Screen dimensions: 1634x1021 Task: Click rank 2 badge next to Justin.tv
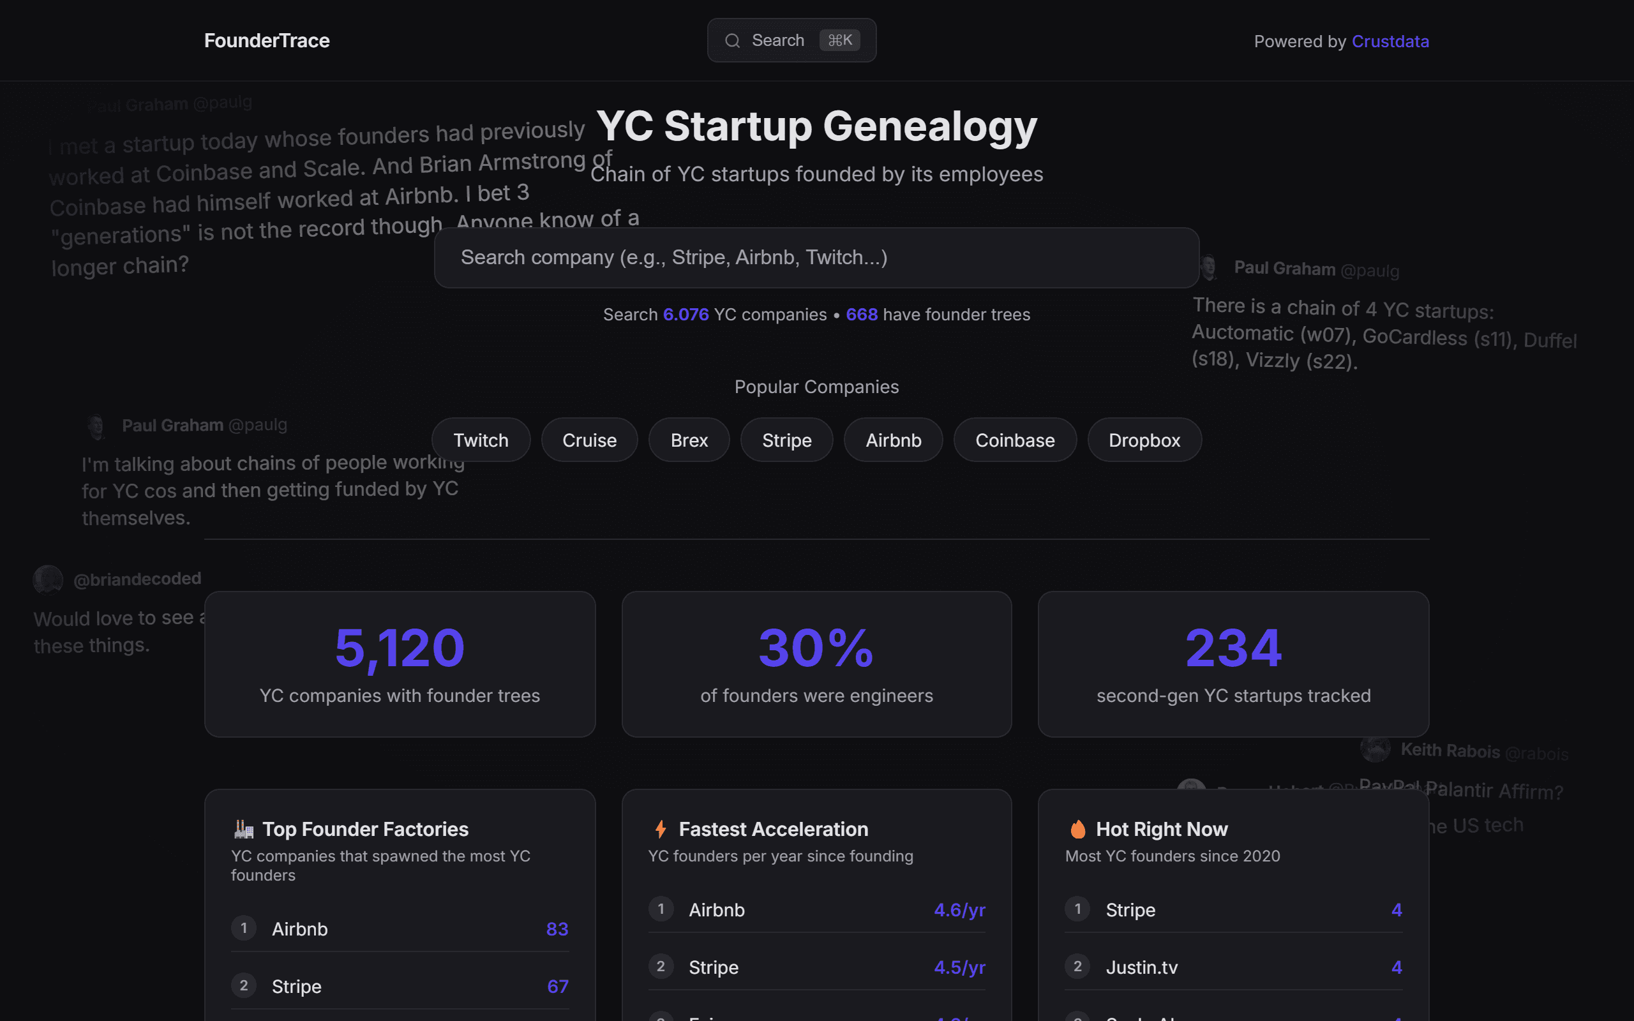1077,966
